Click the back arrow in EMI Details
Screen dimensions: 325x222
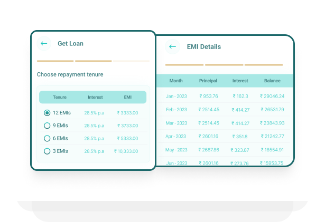point(172,47)
